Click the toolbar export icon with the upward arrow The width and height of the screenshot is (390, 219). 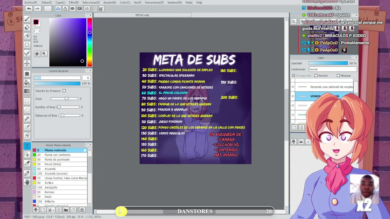coord(65,9)
